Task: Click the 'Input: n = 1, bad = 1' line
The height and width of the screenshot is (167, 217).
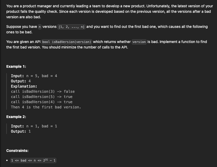Action: 34,126
